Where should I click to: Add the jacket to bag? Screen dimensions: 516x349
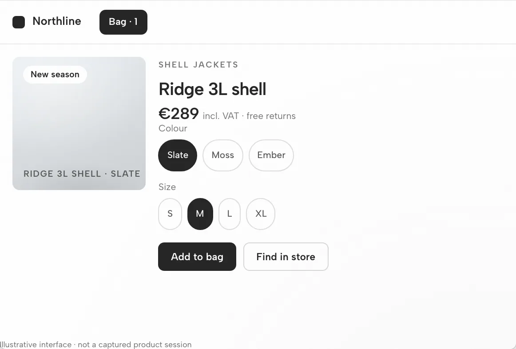[x=197, y=257]
